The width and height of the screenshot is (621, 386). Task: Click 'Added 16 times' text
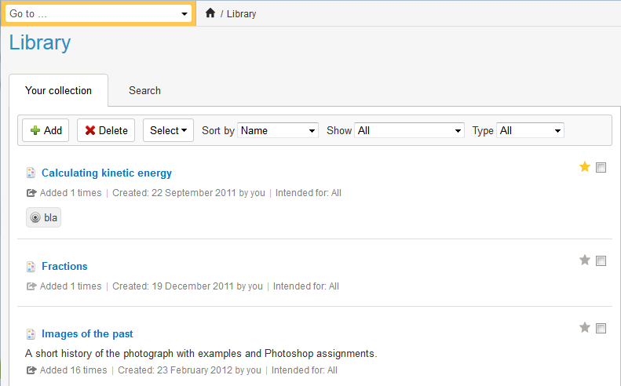coord(73,370)
